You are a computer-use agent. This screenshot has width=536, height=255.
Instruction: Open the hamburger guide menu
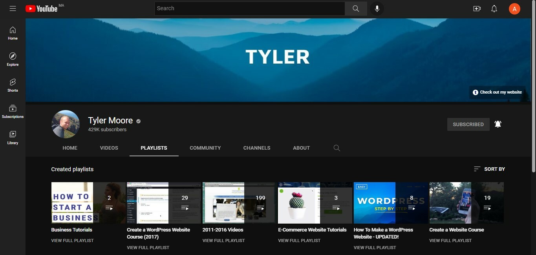click(x=13, y=8)
